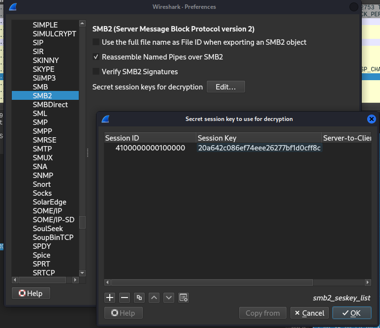Move the entry down in the list
This screenshot has height=328, width=380.
click(169, 298)
